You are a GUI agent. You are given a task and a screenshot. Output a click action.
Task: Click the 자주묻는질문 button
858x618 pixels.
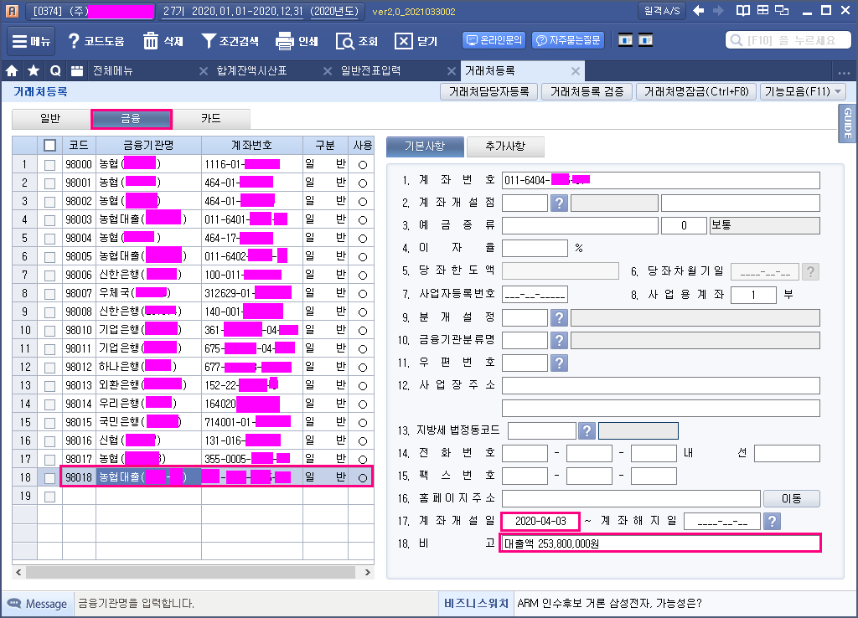pyautogui.click(x=568, y=40)
